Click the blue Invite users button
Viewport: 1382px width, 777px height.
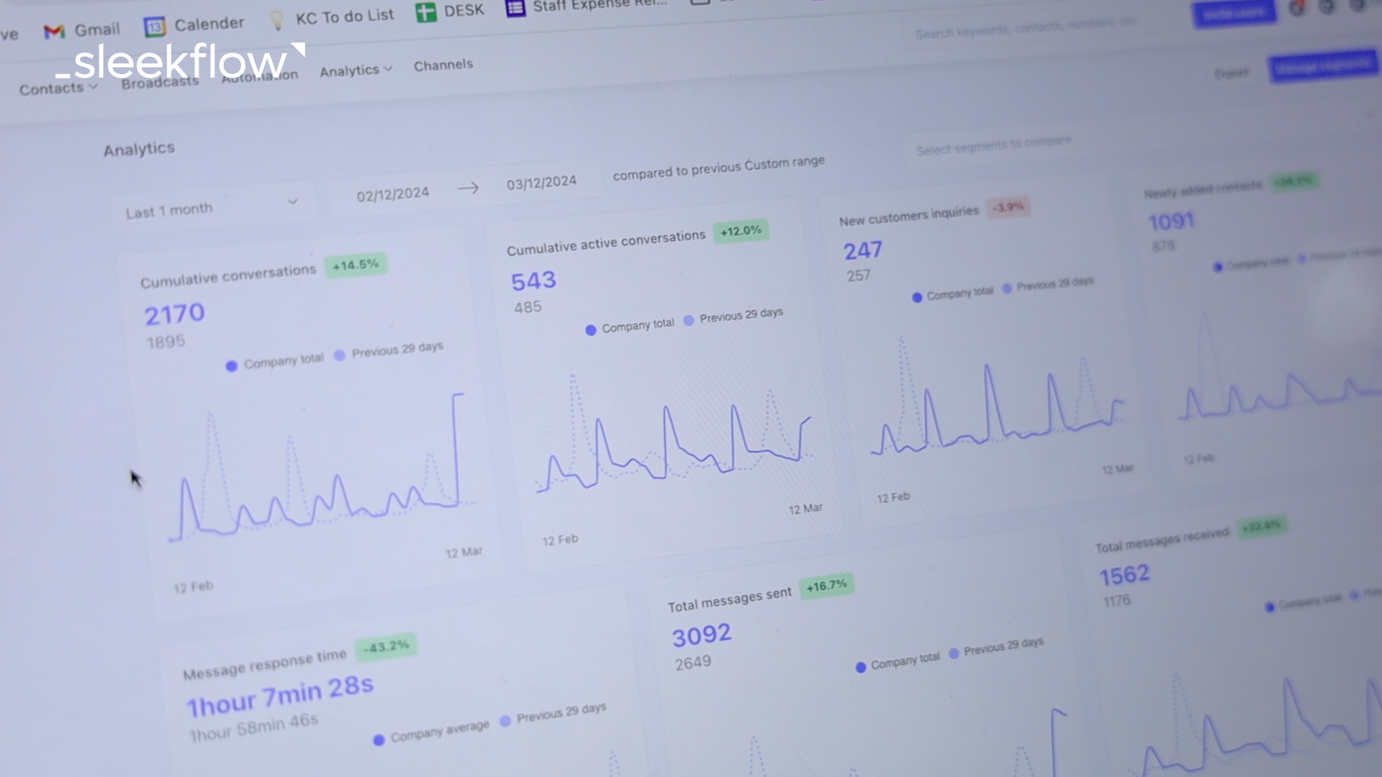click(x=1234, y=13)
